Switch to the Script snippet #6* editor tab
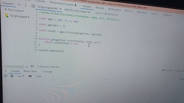184x103 pixels. (48, 8)
